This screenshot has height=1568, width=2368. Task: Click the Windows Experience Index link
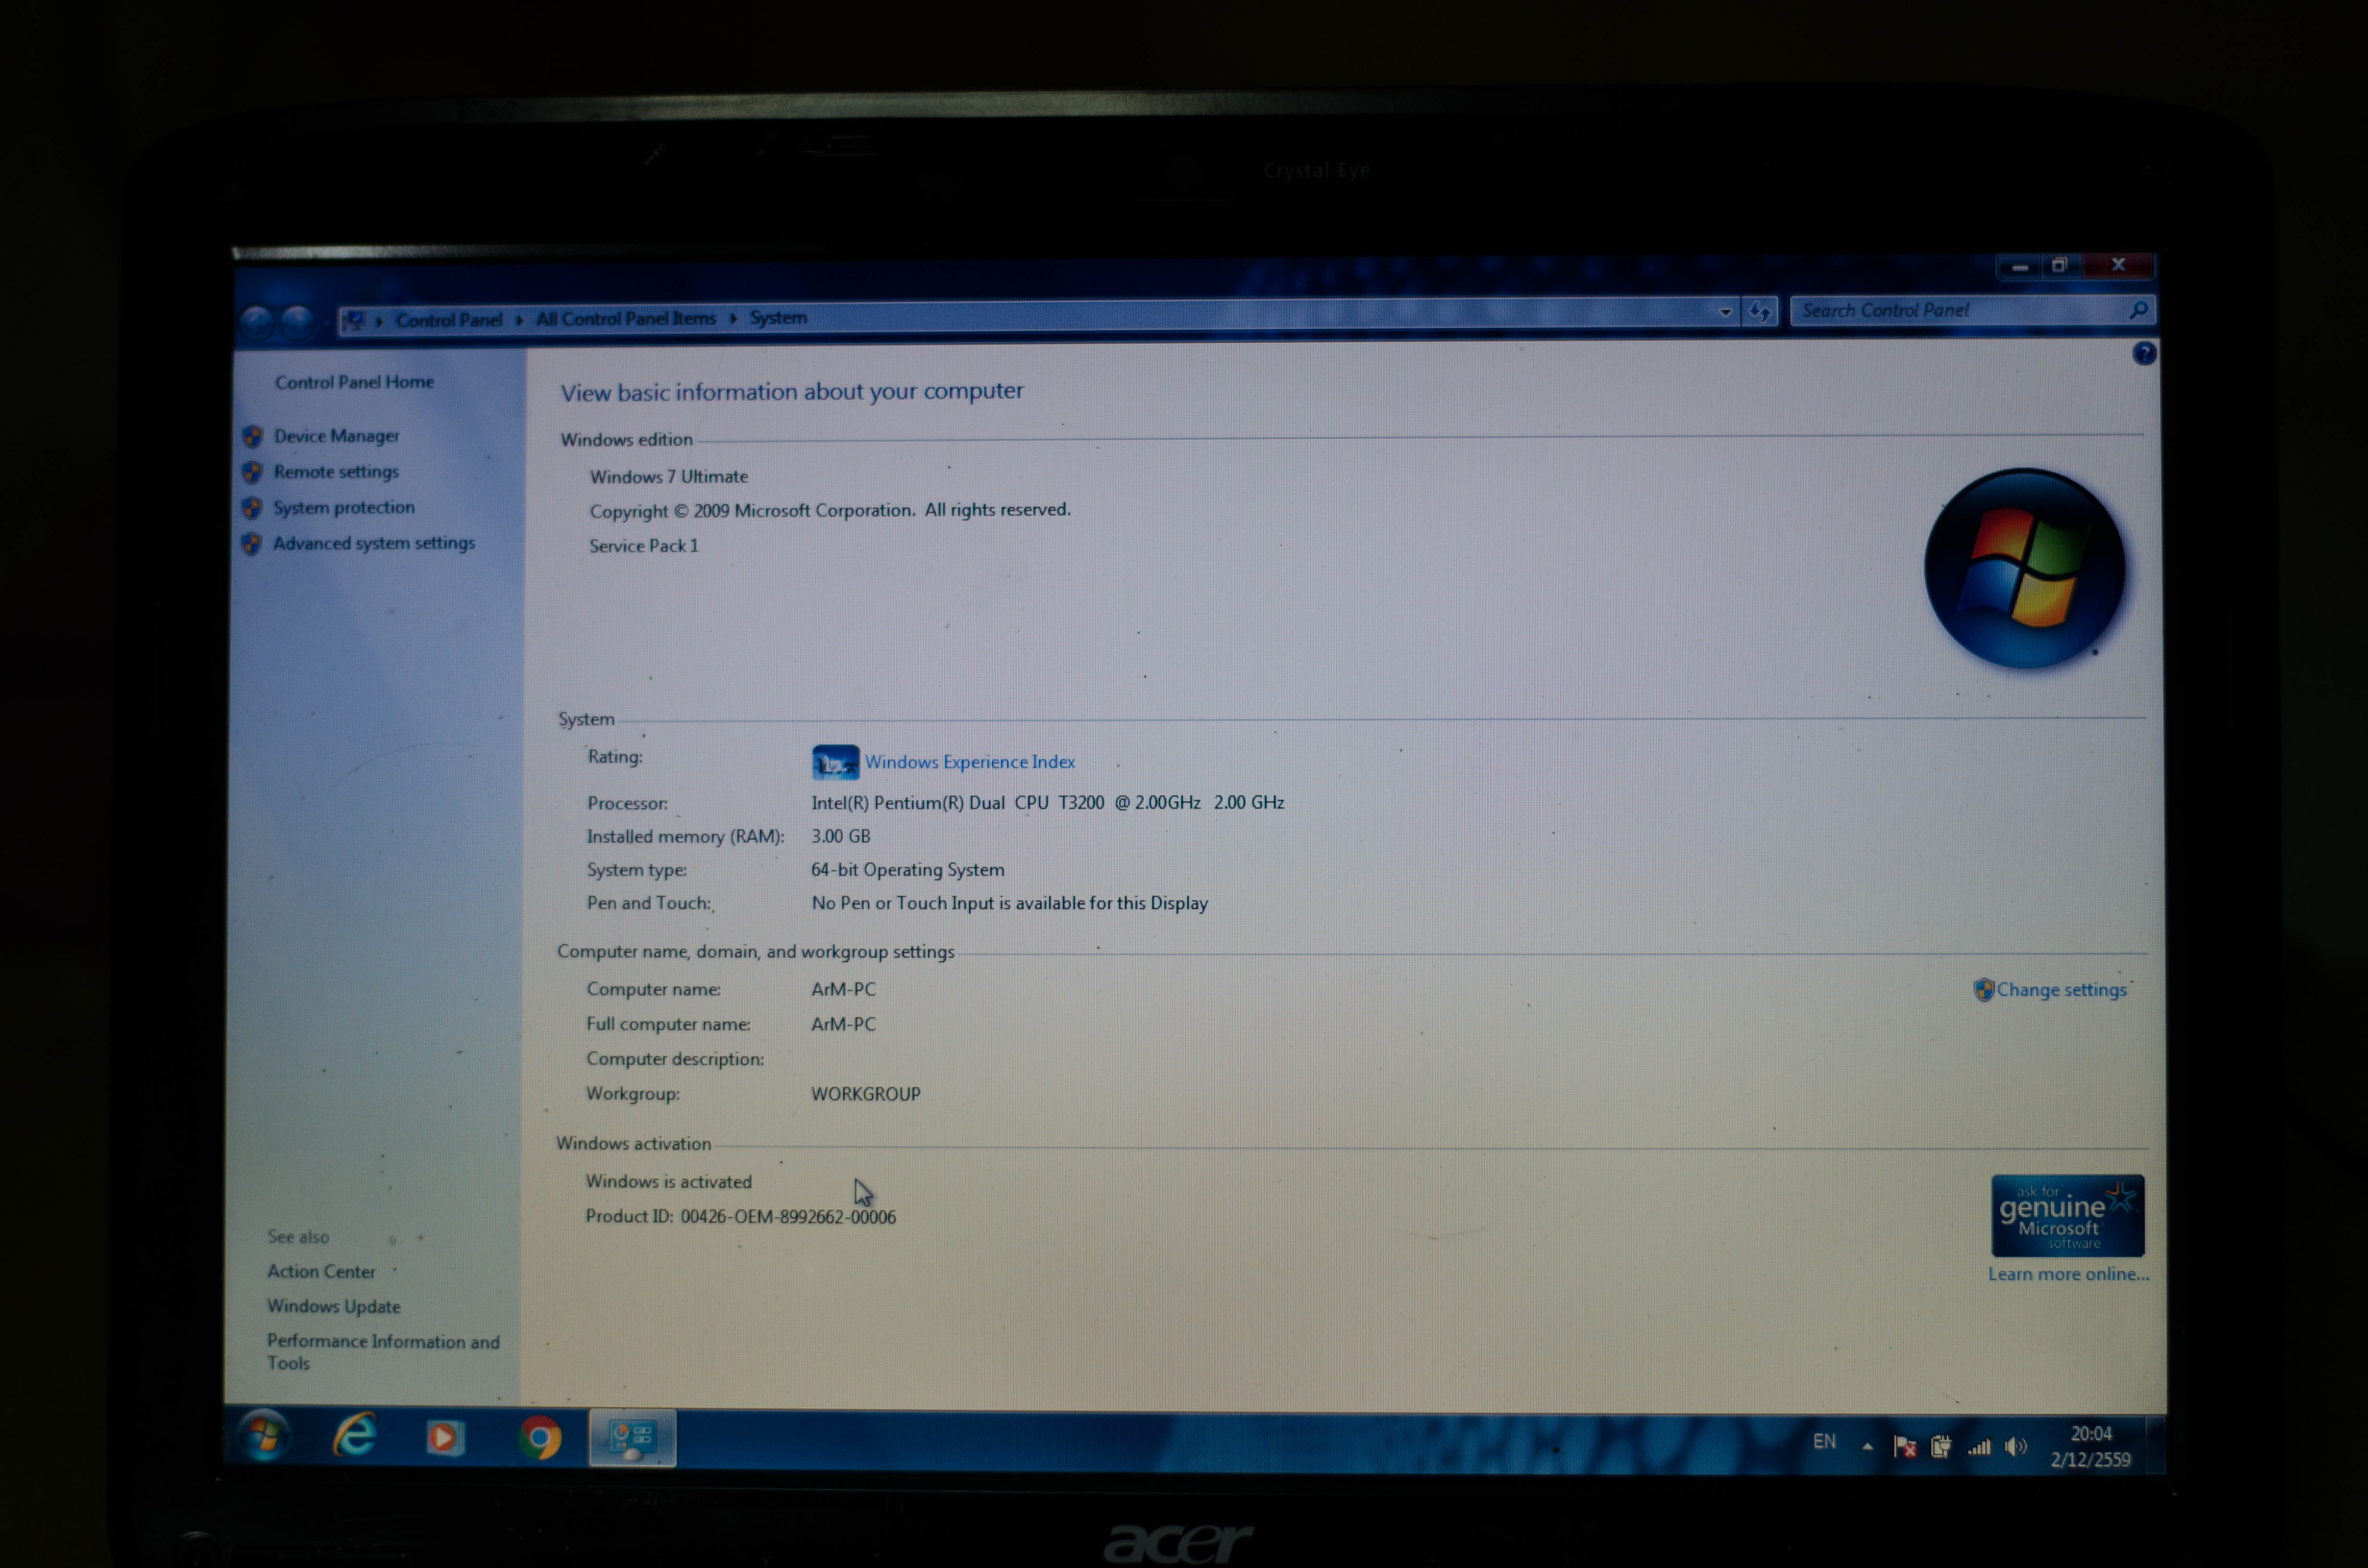click(x=969, y=762)
